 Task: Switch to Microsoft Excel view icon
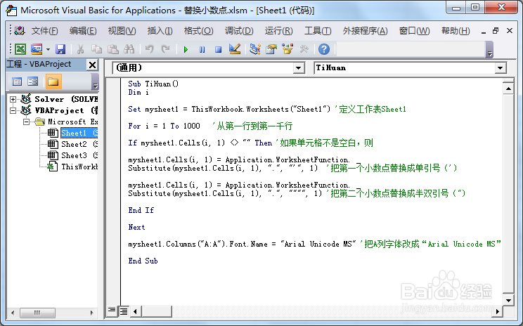[x=20, y=49]
